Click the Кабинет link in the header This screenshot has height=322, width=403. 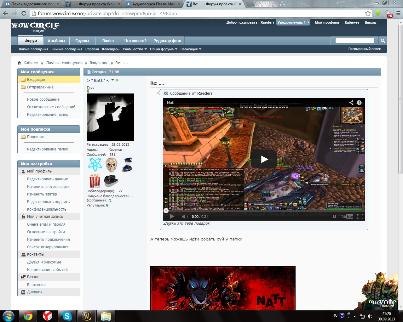pos(352,22)
